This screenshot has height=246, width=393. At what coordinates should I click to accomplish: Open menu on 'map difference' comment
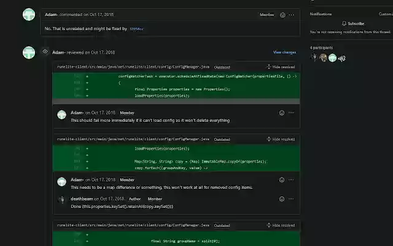pos(291,180)
